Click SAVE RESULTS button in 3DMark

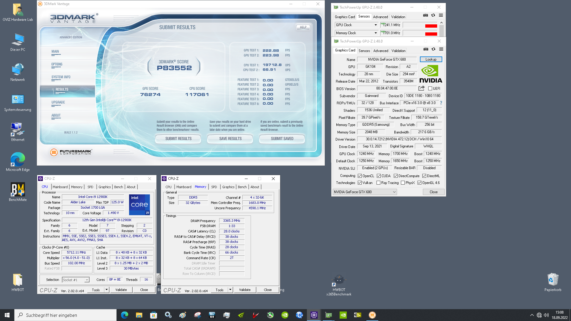coord(230,139)
